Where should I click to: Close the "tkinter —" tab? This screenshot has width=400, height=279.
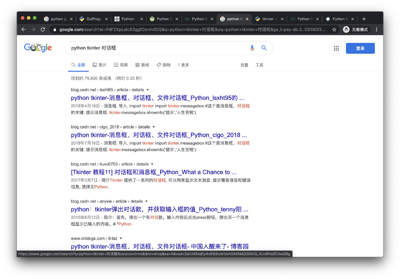click(x=282, y=19)
